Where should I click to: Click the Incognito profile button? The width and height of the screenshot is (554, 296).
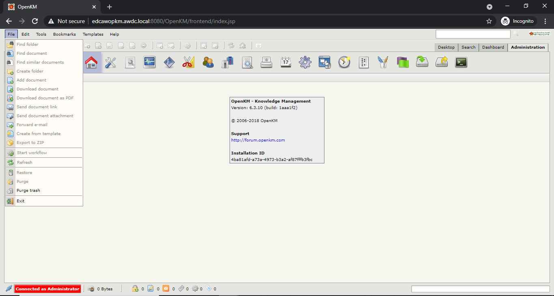[519, 21]
